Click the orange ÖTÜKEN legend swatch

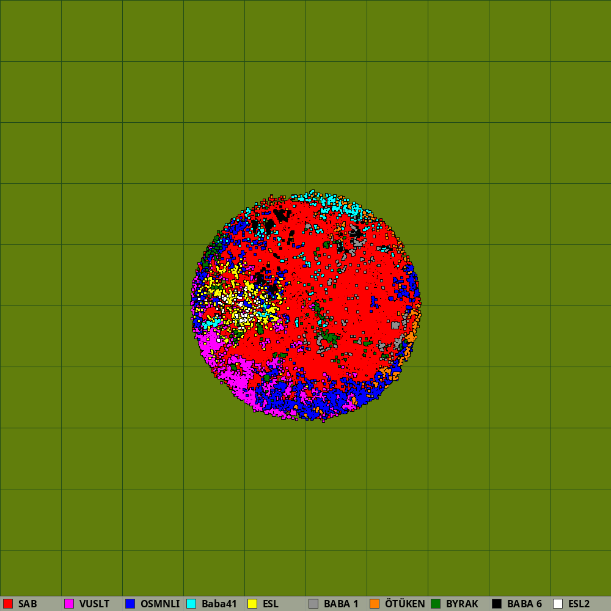click(x=375, y=604)
